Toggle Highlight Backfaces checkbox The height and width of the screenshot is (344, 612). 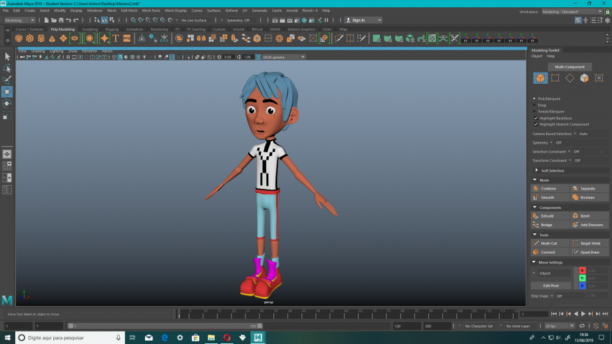(536, 118)
